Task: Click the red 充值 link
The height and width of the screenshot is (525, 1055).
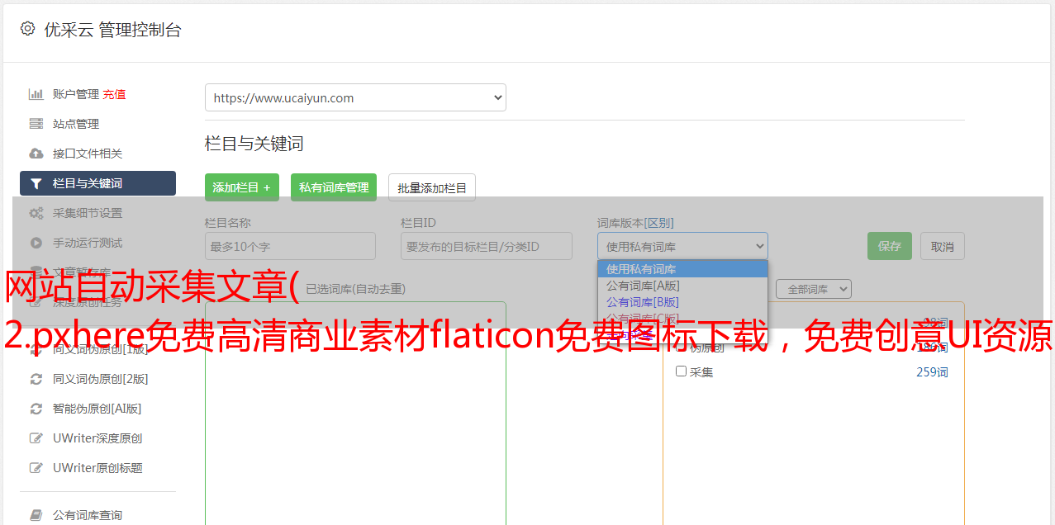Action: (114, 94)
